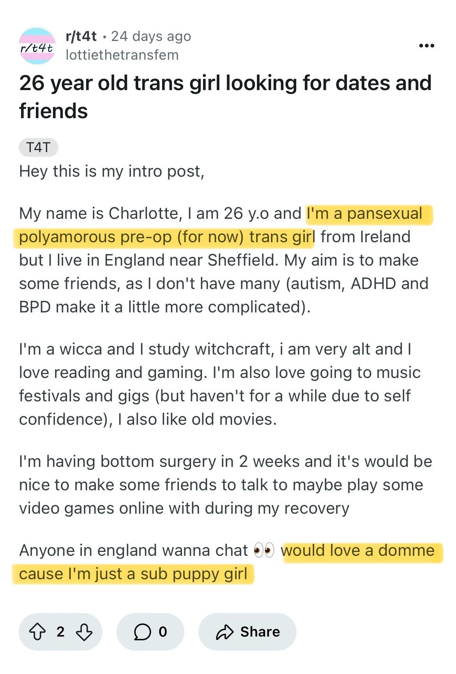Click the eyes emoji in the post
Image resolution: width=456 pixels, height=674 pixels.
tap(264, 550)
